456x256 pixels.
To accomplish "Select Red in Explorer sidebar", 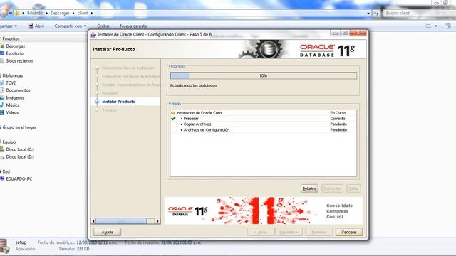I will [6, 171].
